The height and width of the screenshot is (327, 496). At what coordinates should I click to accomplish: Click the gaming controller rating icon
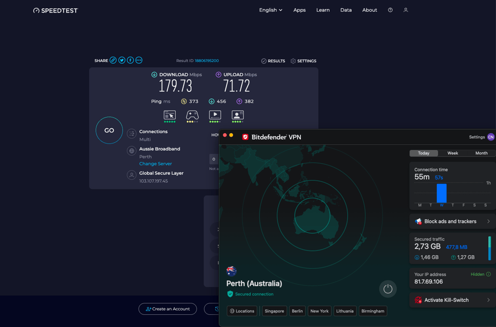click(192, 115)
